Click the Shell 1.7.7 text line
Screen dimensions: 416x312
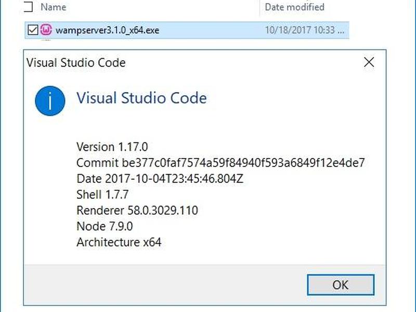point(102,194)
